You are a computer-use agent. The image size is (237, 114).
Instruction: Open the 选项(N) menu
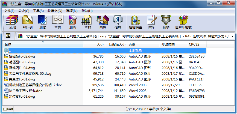pos(72,11)
